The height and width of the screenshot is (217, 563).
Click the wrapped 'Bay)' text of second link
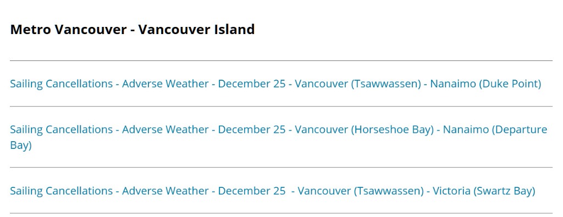coord(21,145)
